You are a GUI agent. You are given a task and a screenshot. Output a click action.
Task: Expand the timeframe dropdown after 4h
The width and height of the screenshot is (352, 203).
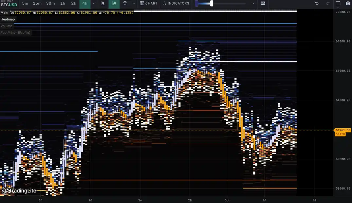94,3
